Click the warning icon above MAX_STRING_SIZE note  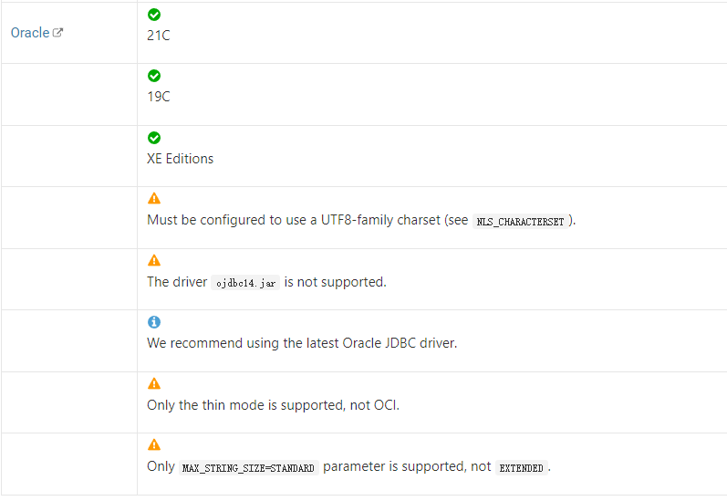click(x=154, y=445)
